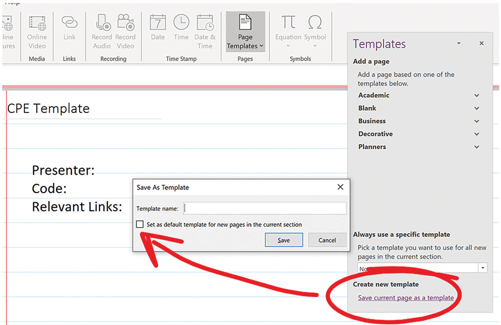501x325 pixels.
Task: Enable set as default template checkbox
Action: click(140, 224)
